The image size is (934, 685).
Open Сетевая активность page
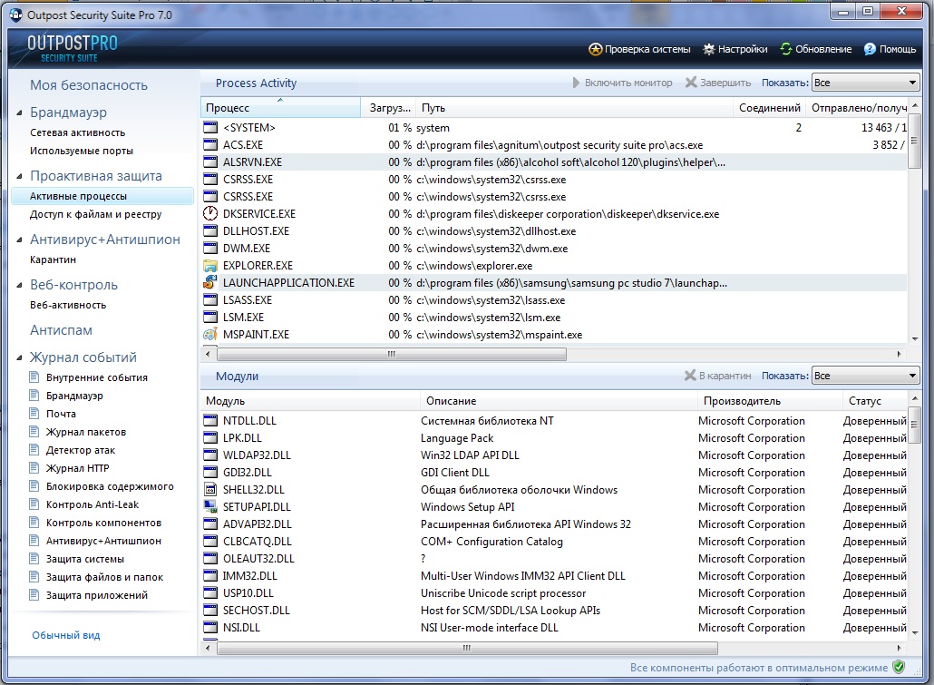pyautogui.click(x=77, y=132)
